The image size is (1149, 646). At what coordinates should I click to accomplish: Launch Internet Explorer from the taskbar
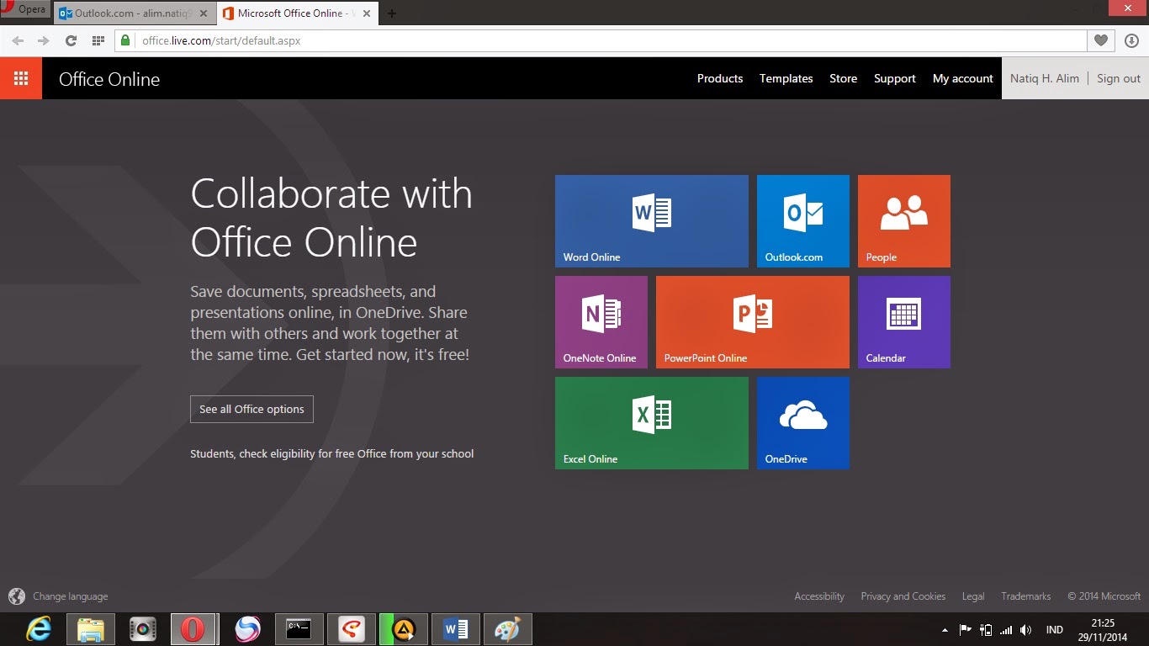[39, 629]
